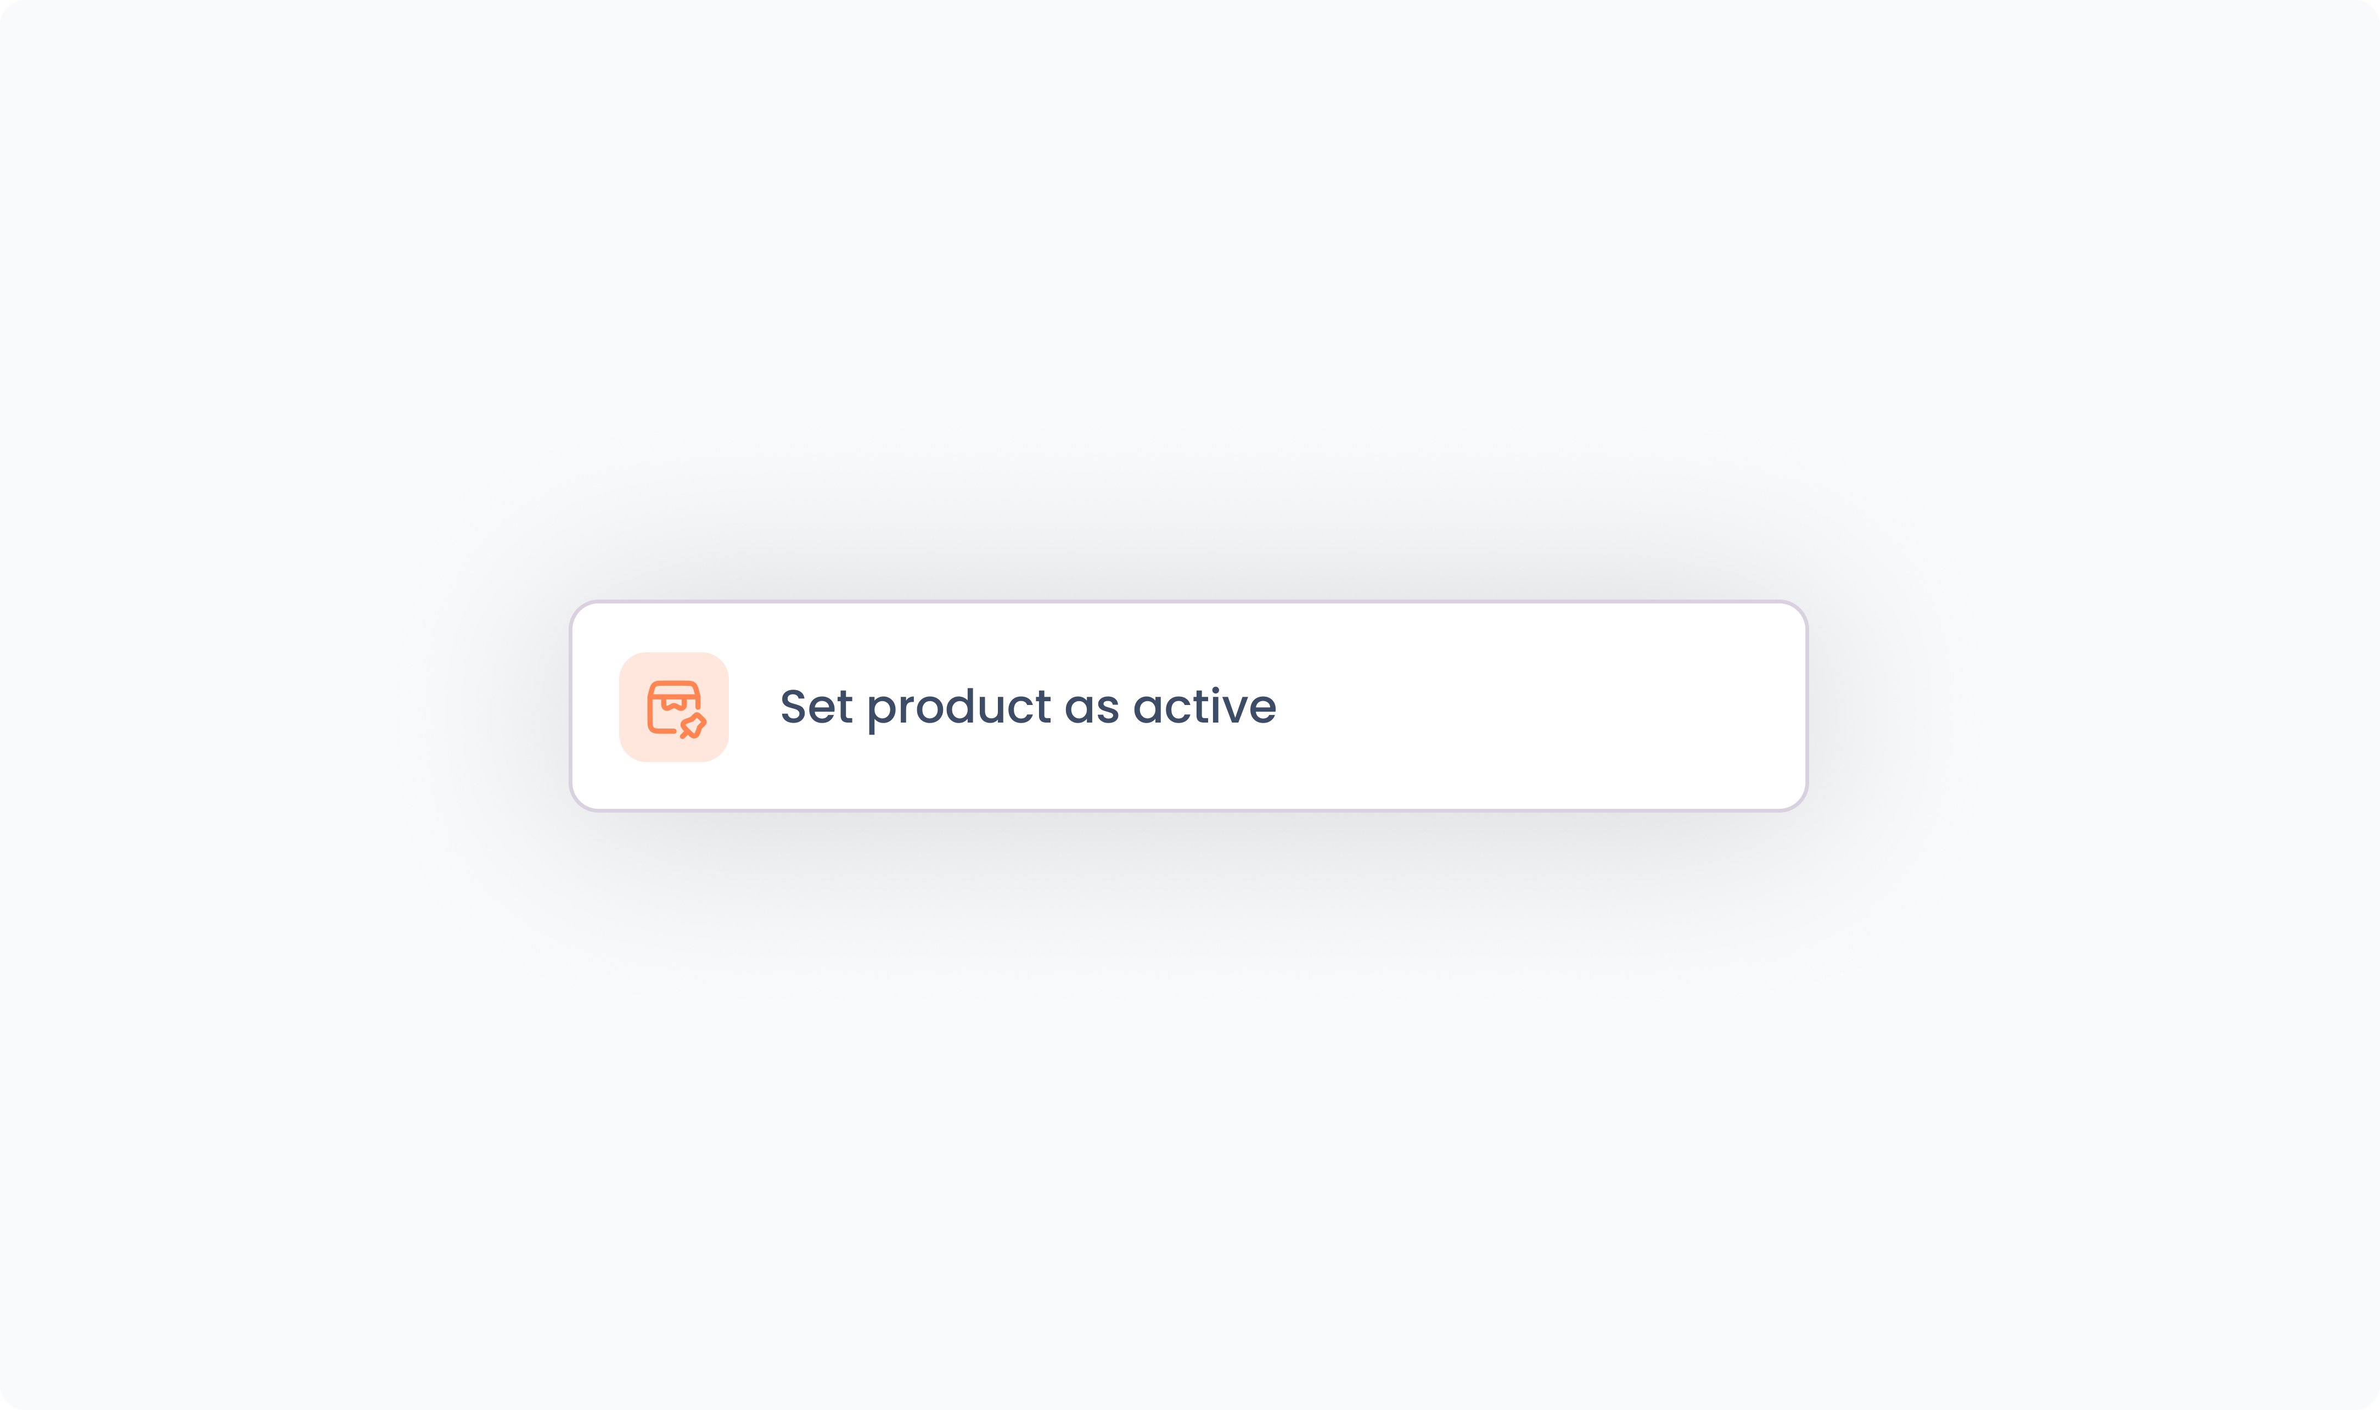Screen dimensions: 2380x1410
Task: Select the storefront pin icon
Action: [675, 708]
